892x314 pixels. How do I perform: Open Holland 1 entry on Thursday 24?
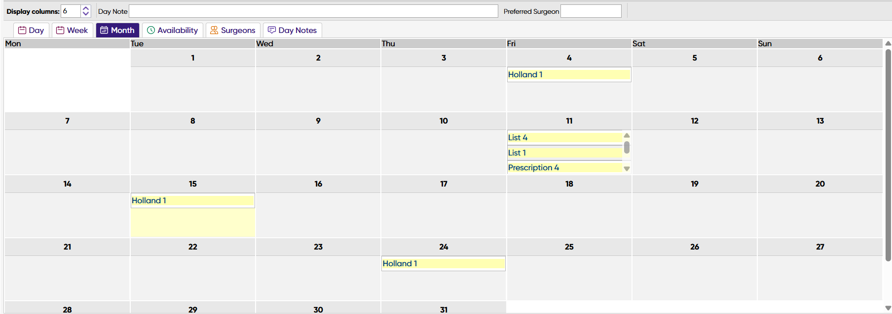tap(444, 263)
